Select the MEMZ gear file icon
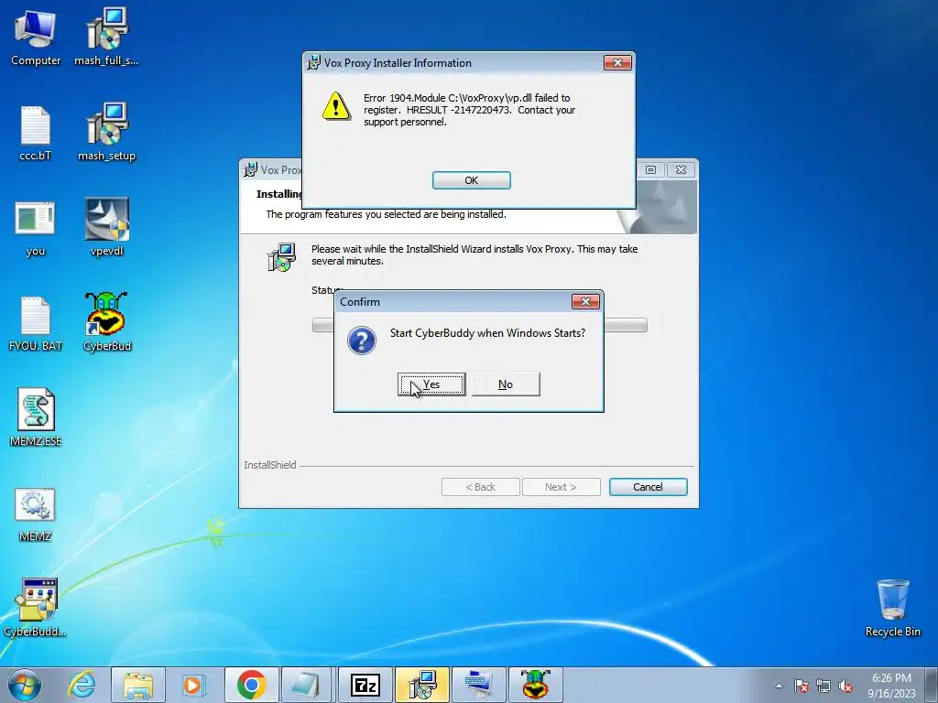Viewport: 938px width, 703px height. tap(36, 514)
